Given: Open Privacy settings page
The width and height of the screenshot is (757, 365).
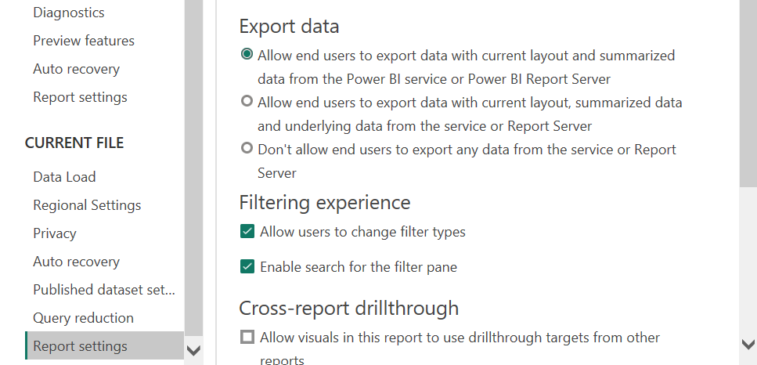Looking at the screenshot, I should tap(55, 233).
